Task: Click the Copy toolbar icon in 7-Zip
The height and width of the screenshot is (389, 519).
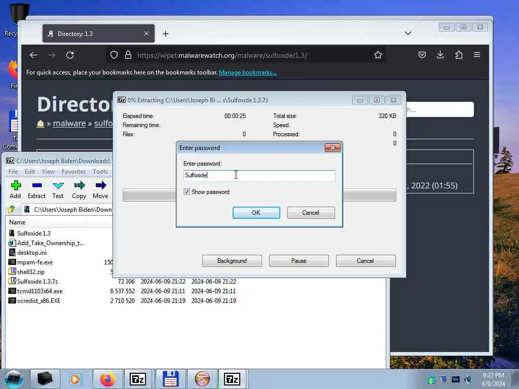Action: [x=79, y=189]
